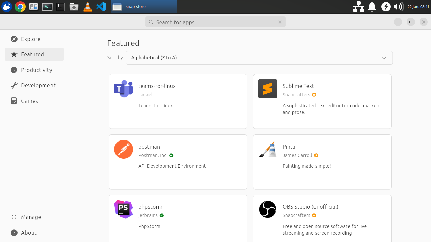Viewport: 431px width, 242px height.
Task: Select the Featured star icon
Action: pos(14,54)
